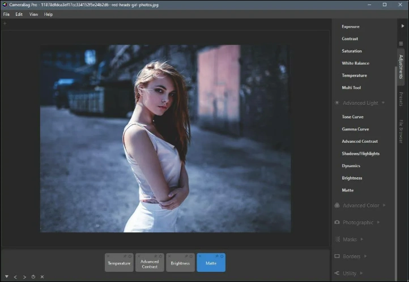Pin the Advanced Contrast adjustment tile
This screenshot has width=409, height=282.
pos(155,257)
